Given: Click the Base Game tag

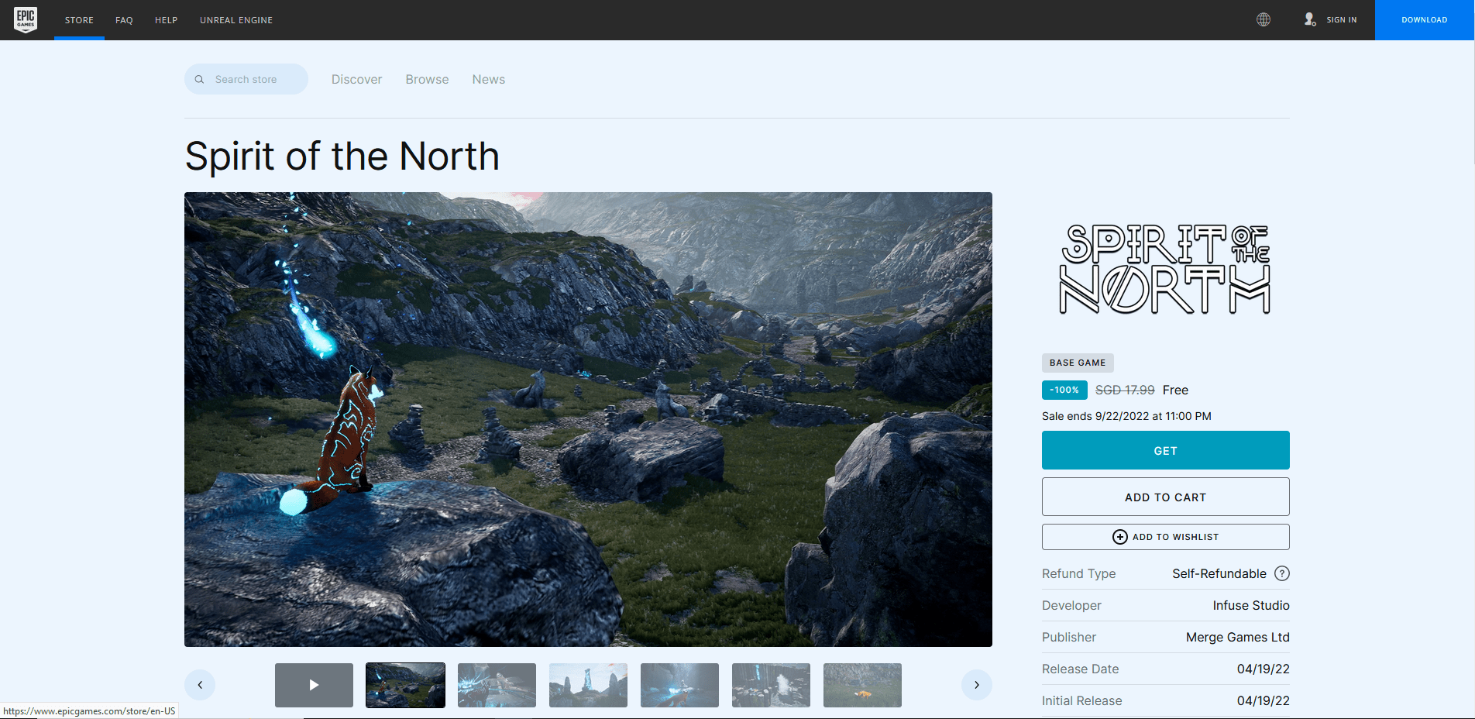Looking at the screenshot, I should click(x=1078, y=363).
